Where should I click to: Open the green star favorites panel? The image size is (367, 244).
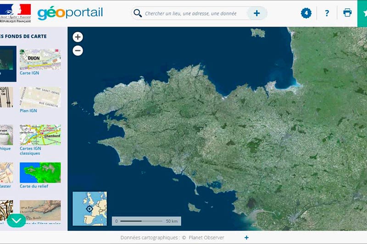click(363, 13)
